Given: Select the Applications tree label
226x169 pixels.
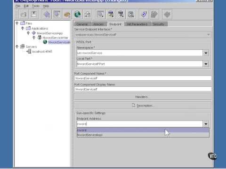Looking at the screenshot, I should (40, 28).
